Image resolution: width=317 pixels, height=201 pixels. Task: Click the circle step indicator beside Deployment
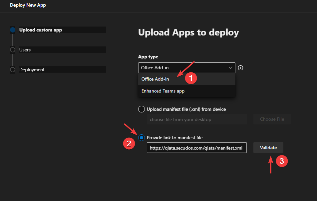[x=13, y=70]
